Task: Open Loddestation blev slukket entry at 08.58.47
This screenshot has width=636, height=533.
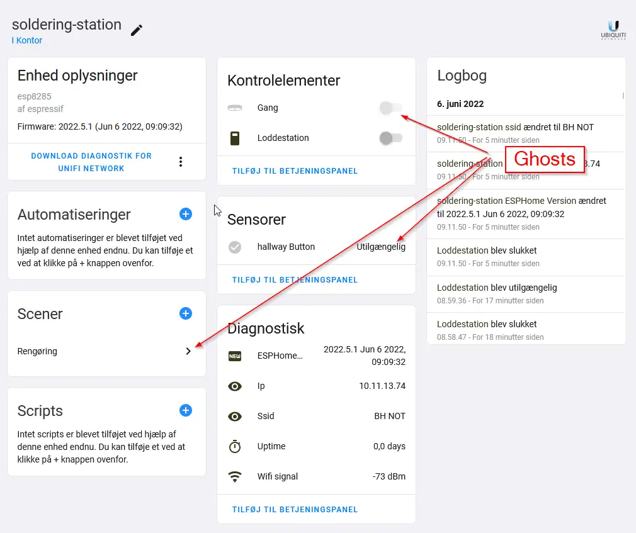Action: pyautogui.click(x=526, y=328)
